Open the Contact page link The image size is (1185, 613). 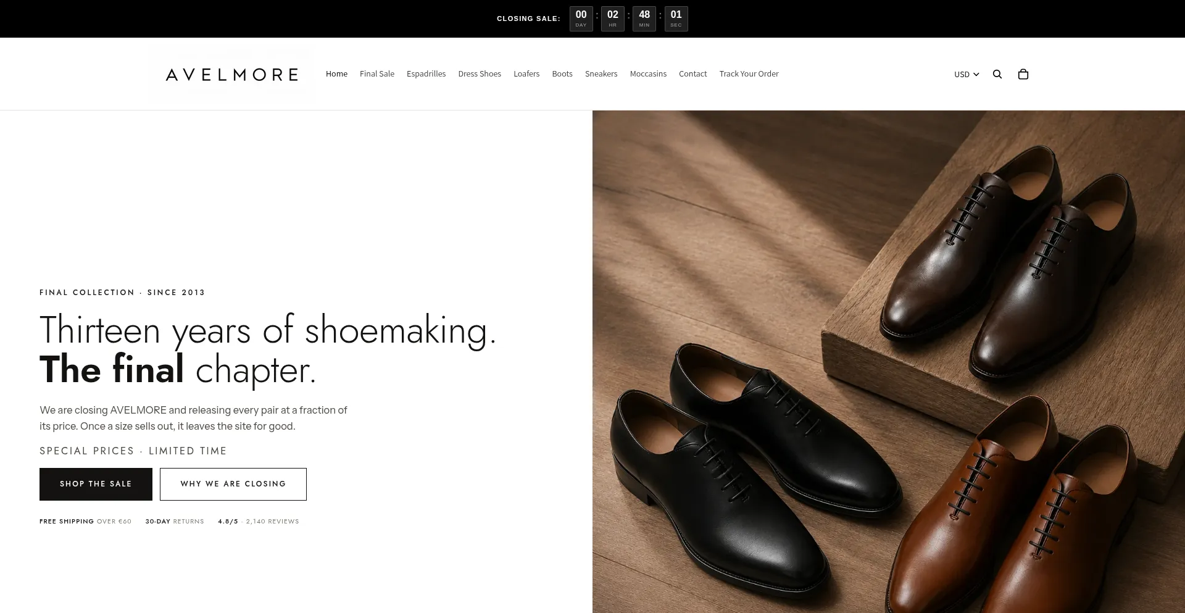click(692, 73)
